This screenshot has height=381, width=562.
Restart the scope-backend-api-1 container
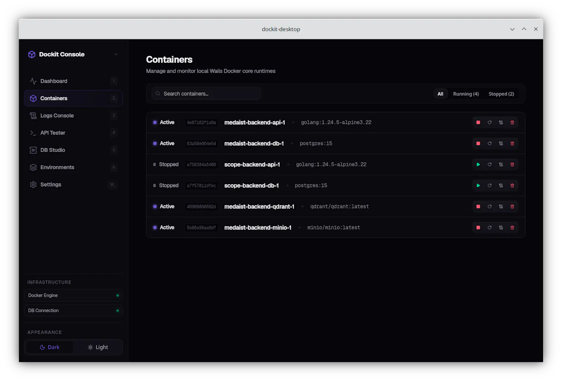click(x=489, y=165)
